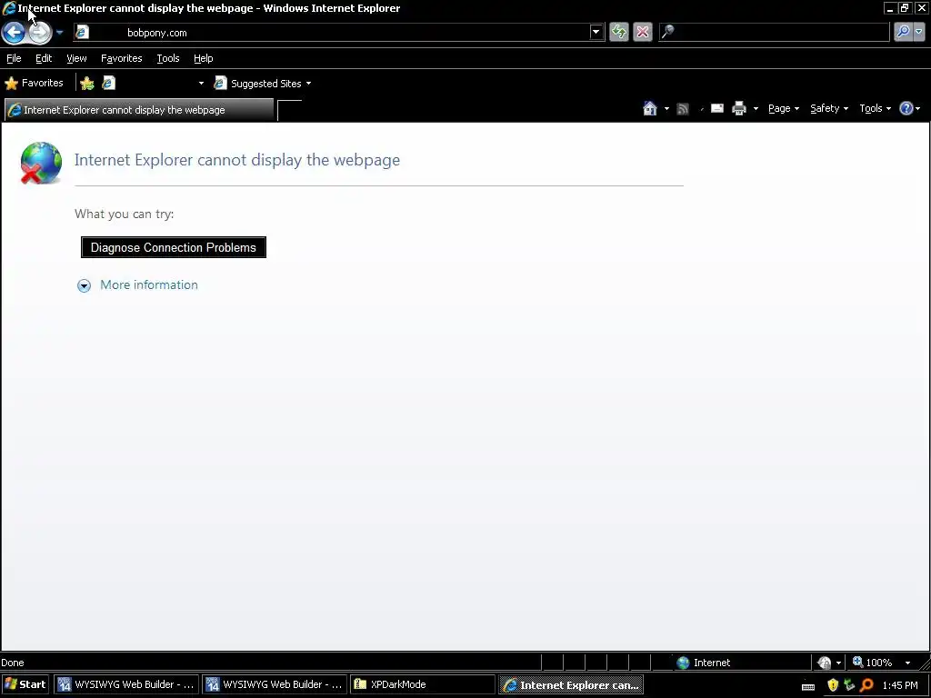
Task: Click the Internet Explorer title bar icon
Action: (9, 8)
